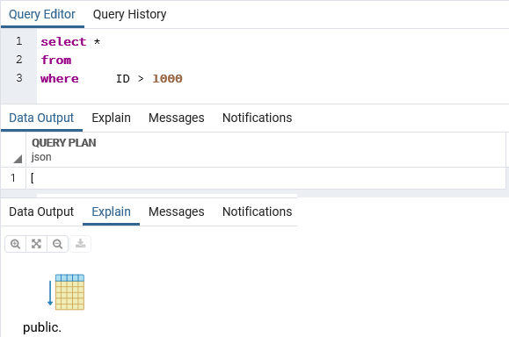Select row 1 number in results grid
Screen dimensions: 509x337
[13, 178]
